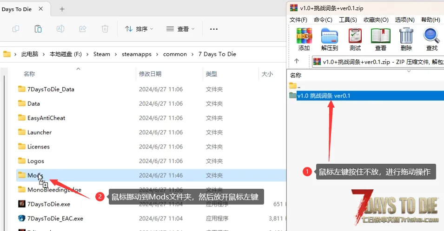Screen dimensions: 444x231
Task: Select 7DaysToDie_EAC.exe file
Action: point(152,218)
